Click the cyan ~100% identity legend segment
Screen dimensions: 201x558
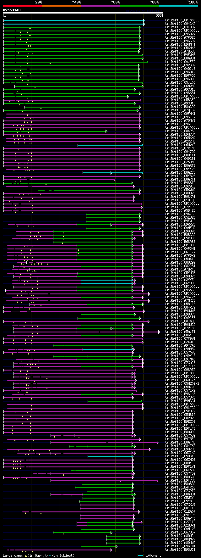point(178,6)
